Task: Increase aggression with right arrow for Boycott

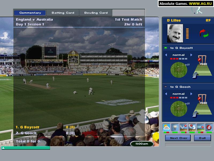Action: pyautogui.click(x=191, y=55)
